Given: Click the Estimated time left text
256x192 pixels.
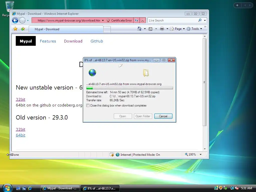Looking at the screenshot, I should point(123,92).
